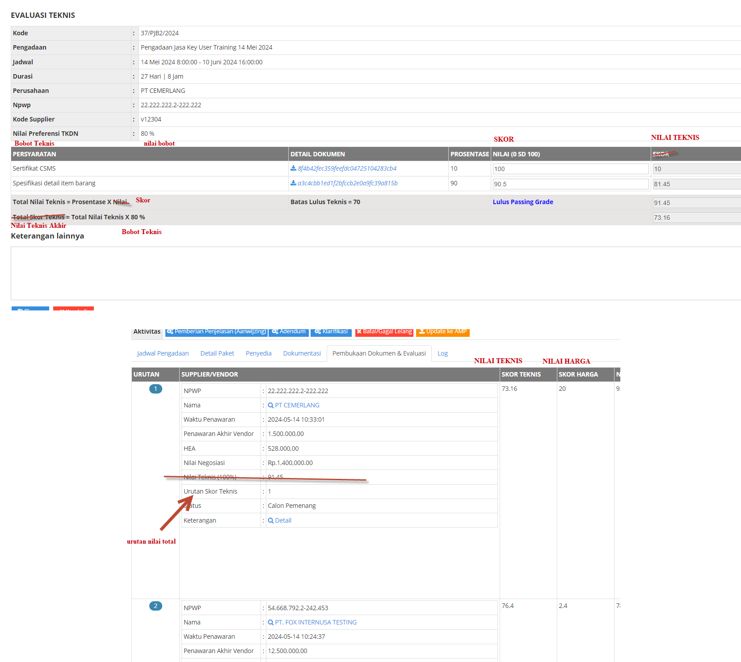The image size is (741, 662).
Task: Click the Penawaran Akhir Vendor value 12.500.000,00
Action: (287, 651)
